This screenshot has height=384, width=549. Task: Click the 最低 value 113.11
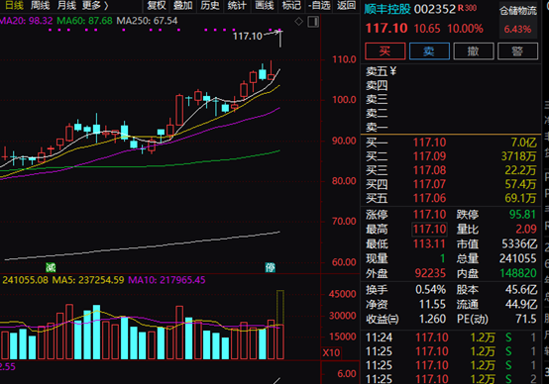pyautogui.click(x=430, y=243)
